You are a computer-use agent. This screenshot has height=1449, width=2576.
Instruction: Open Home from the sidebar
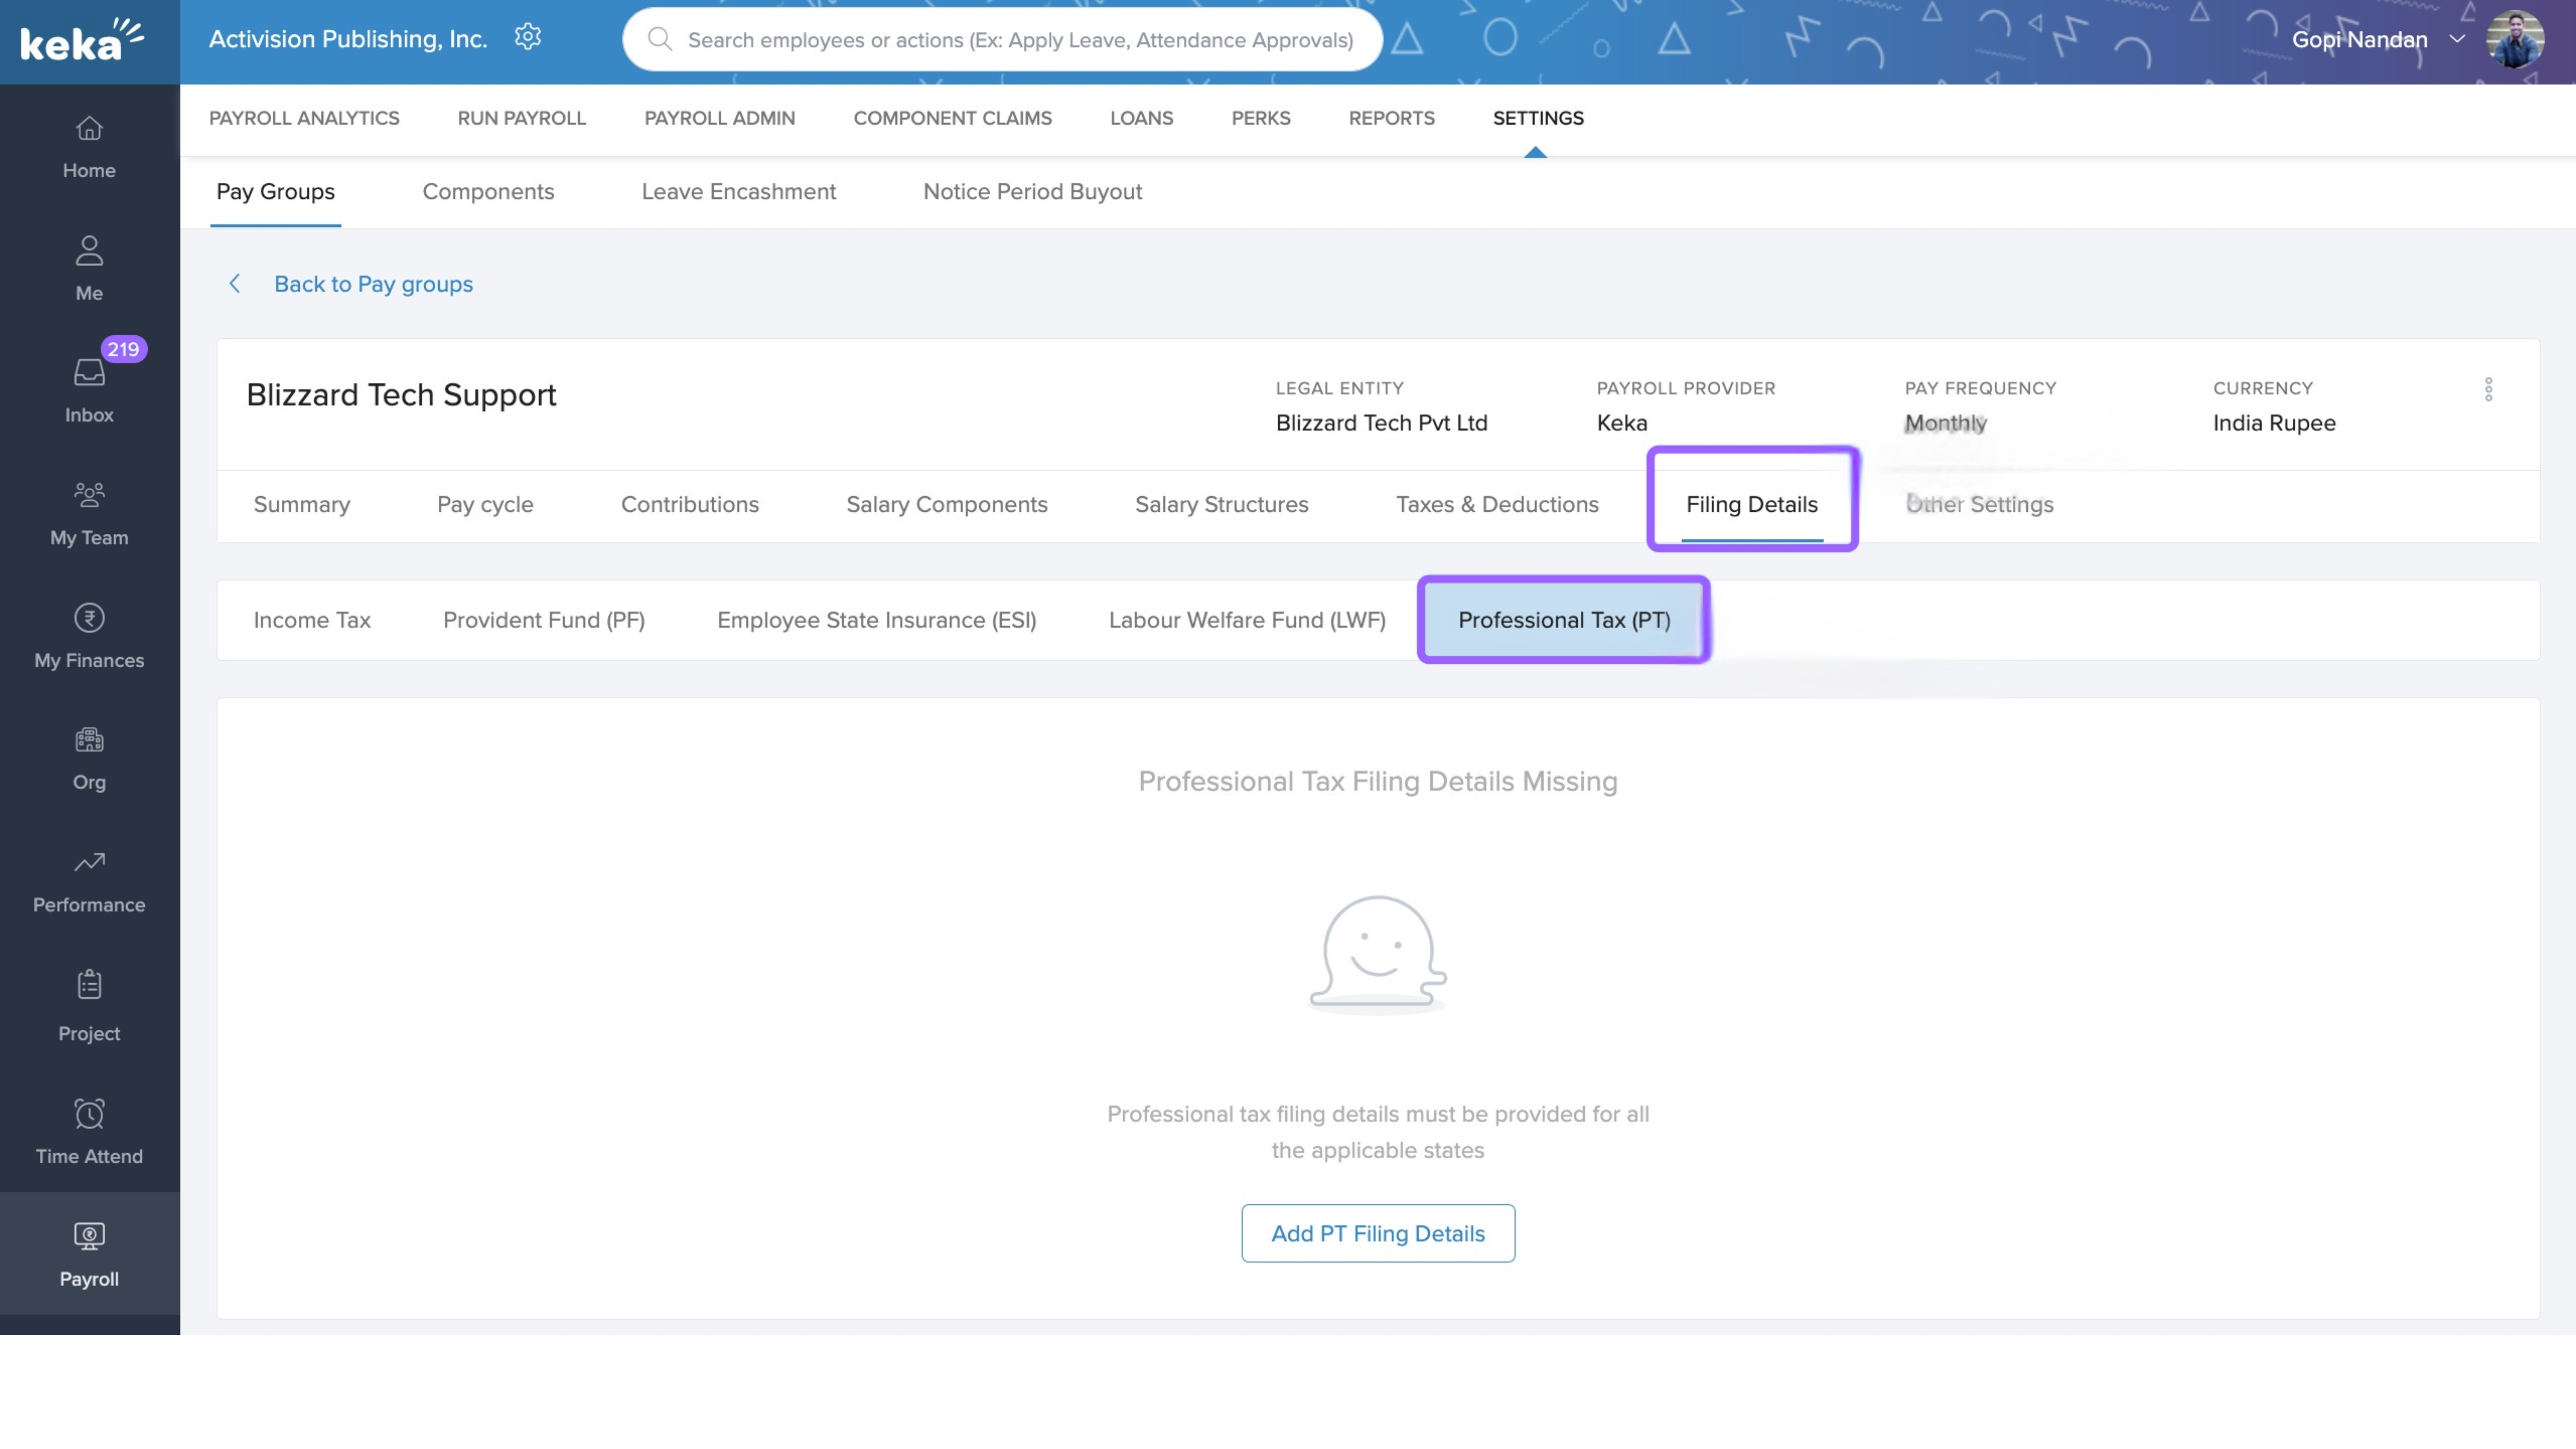89,146
